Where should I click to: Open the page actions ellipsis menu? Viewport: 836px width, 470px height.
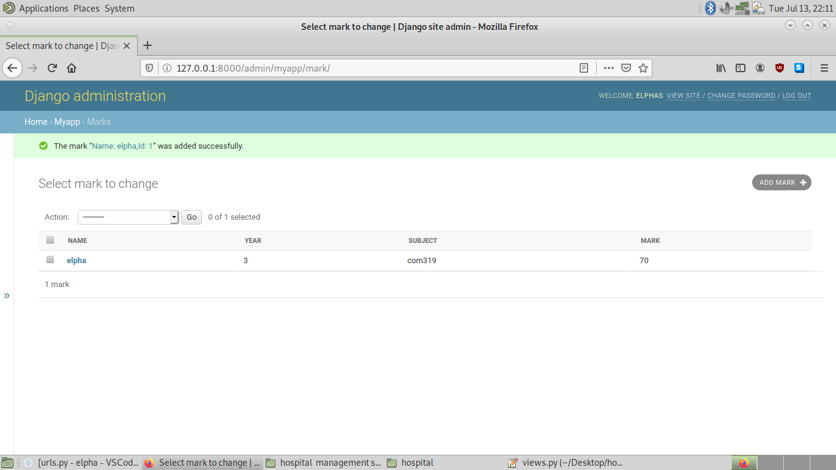tap(608, 68)
